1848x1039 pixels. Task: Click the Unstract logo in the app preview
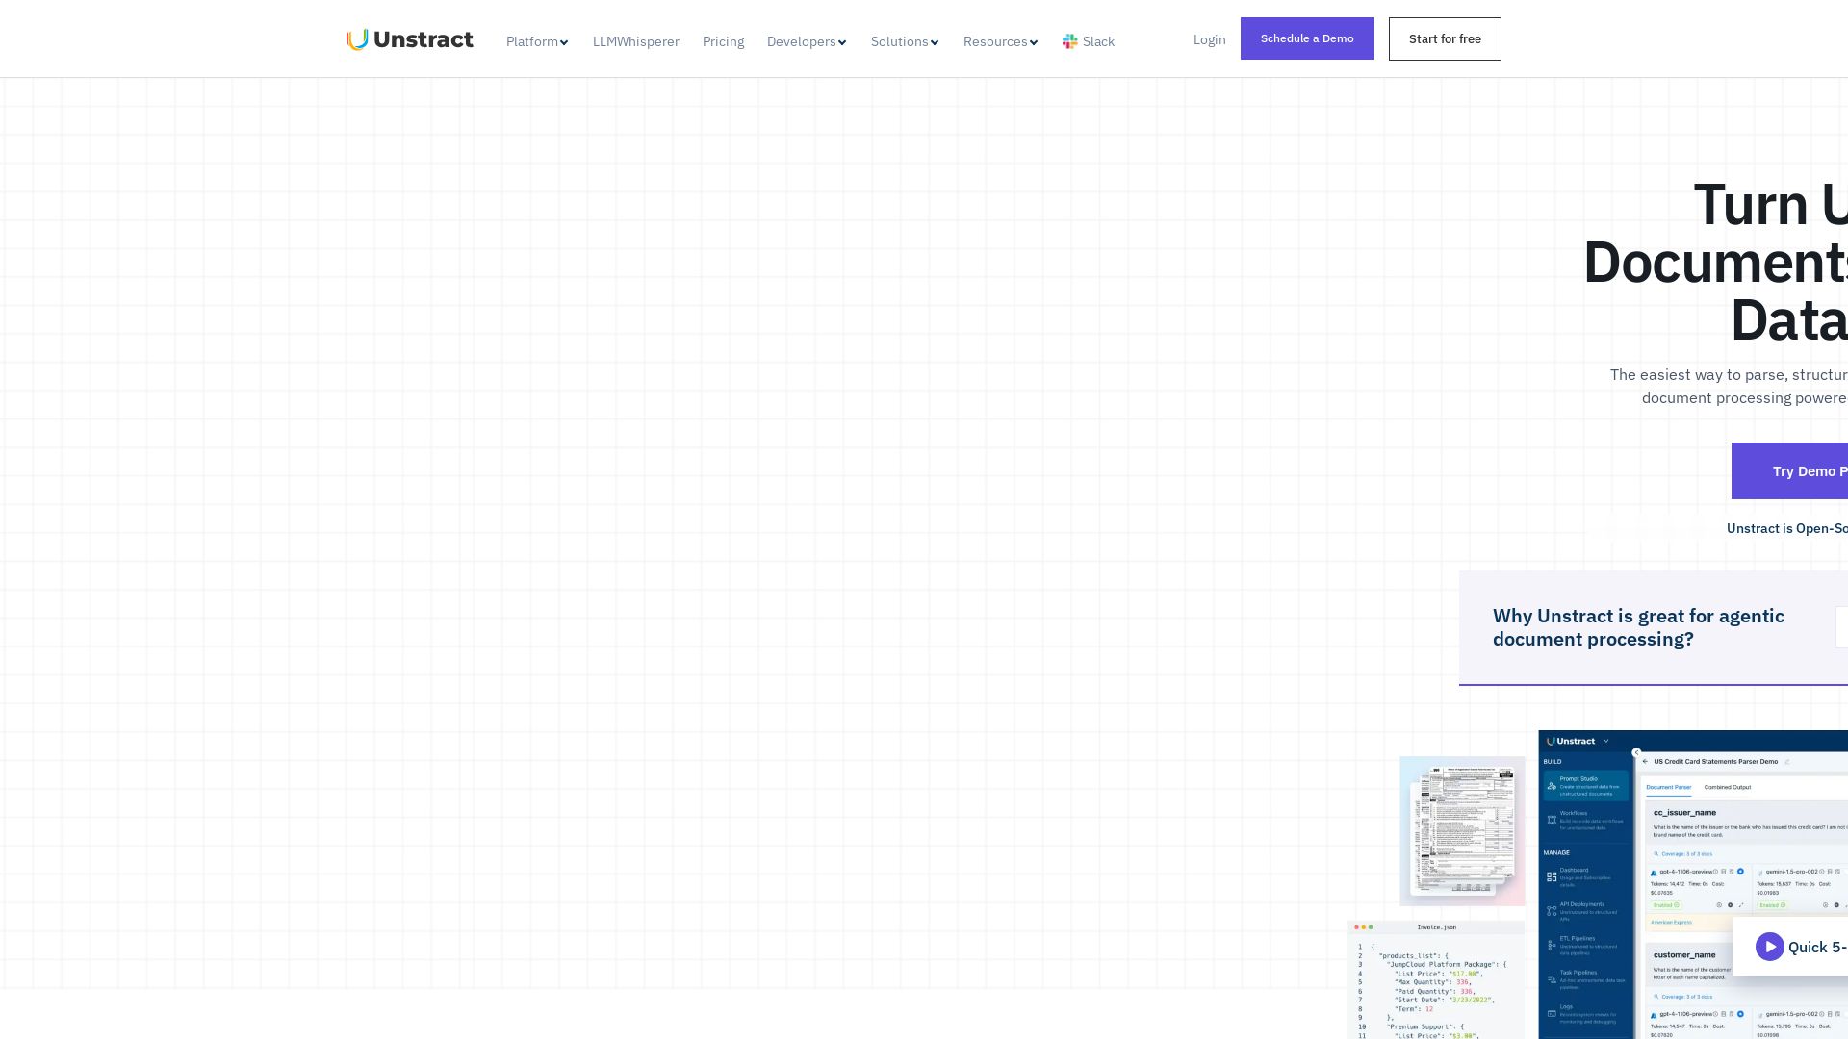point(1571,741)
